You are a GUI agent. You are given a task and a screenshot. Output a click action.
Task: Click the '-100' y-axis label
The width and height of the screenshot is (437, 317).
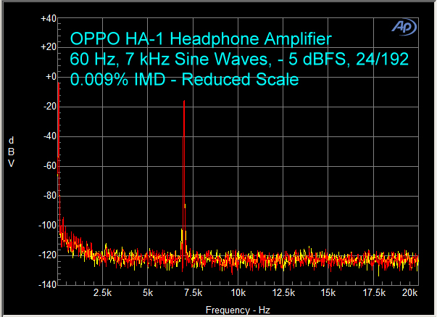click(47, 225)
